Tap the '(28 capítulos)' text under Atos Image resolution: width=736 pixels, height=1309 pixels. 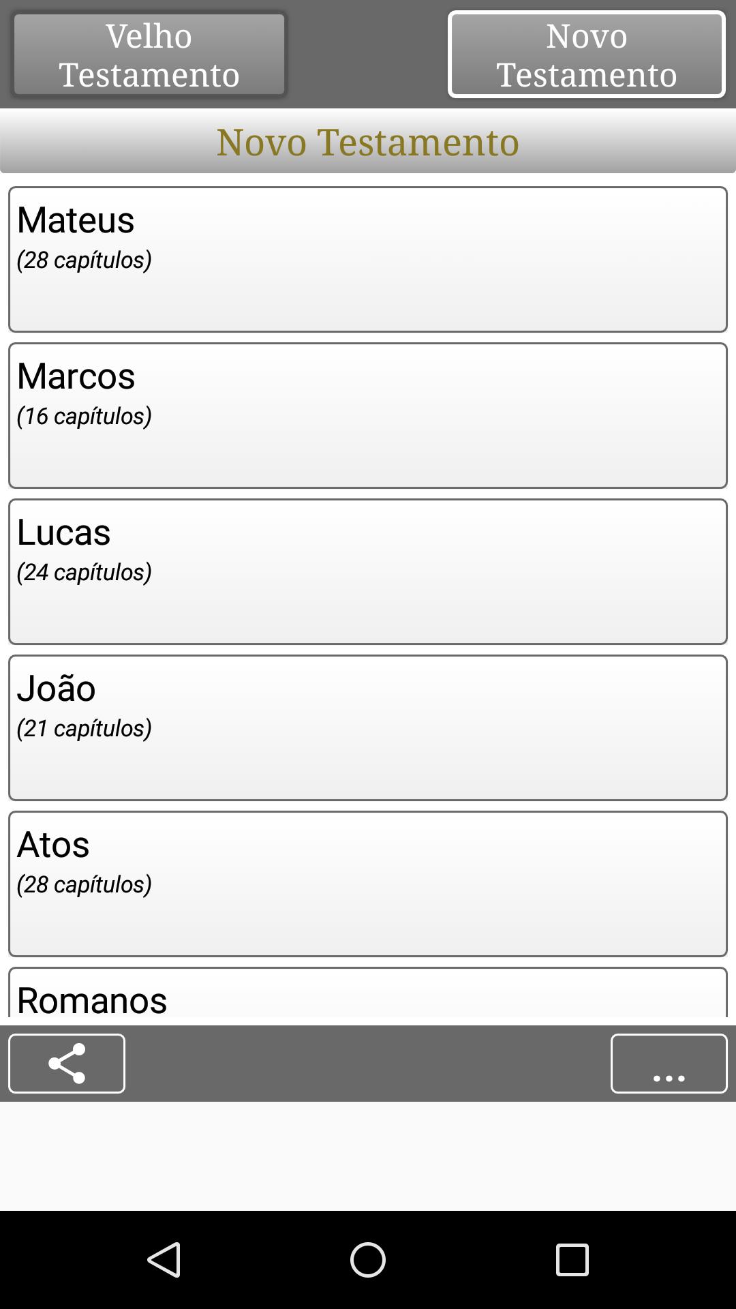(85, 884)
